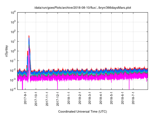Viewport: 163px width, 114px height.
Task: Click the magenta downward dip at 2017-12-1
Action: [x=58, y=85]
